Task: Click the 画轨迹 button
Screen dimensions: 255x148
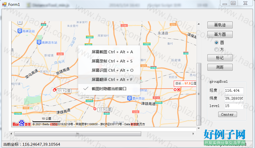Action: pos(220,25)
